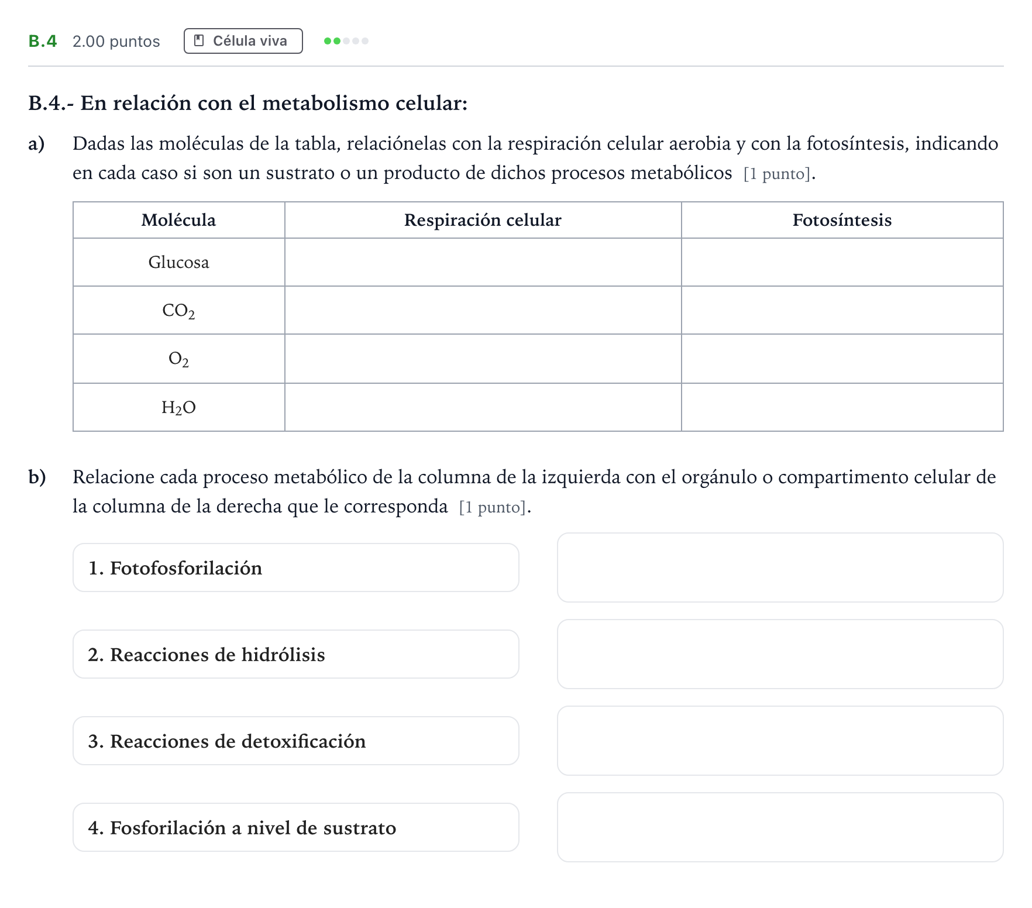Click empty answer box beside Reacciones de hidrólisis
The width and height of the screenshot is (1032, 908).
pos(780,654)
